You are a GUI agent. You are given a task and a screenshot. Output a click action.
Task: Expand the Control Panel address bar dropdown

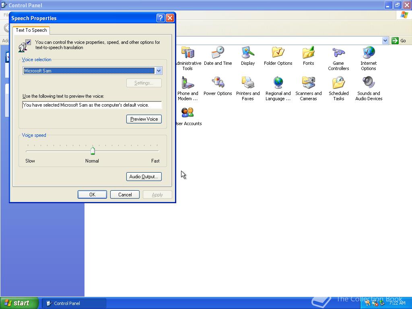pyautogui.click(x=385, y=41)
